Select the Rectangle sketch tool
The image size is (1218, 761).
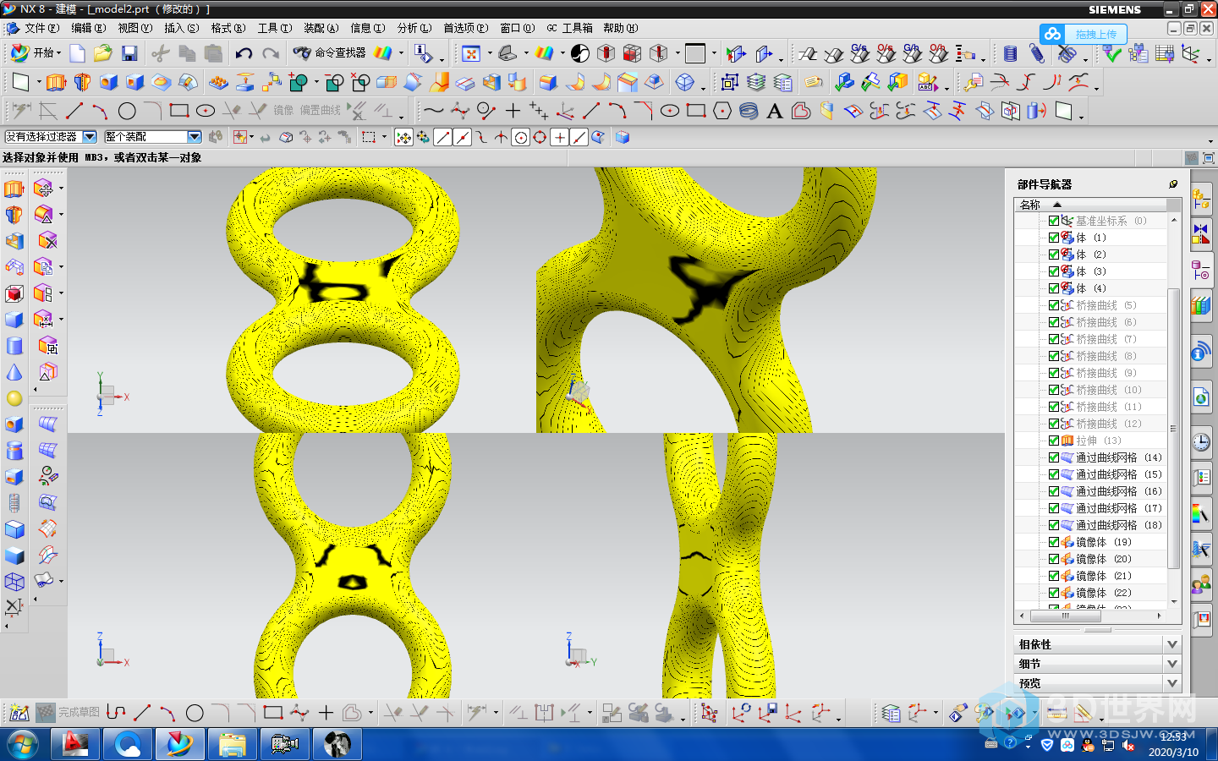[x=178, y=111]
